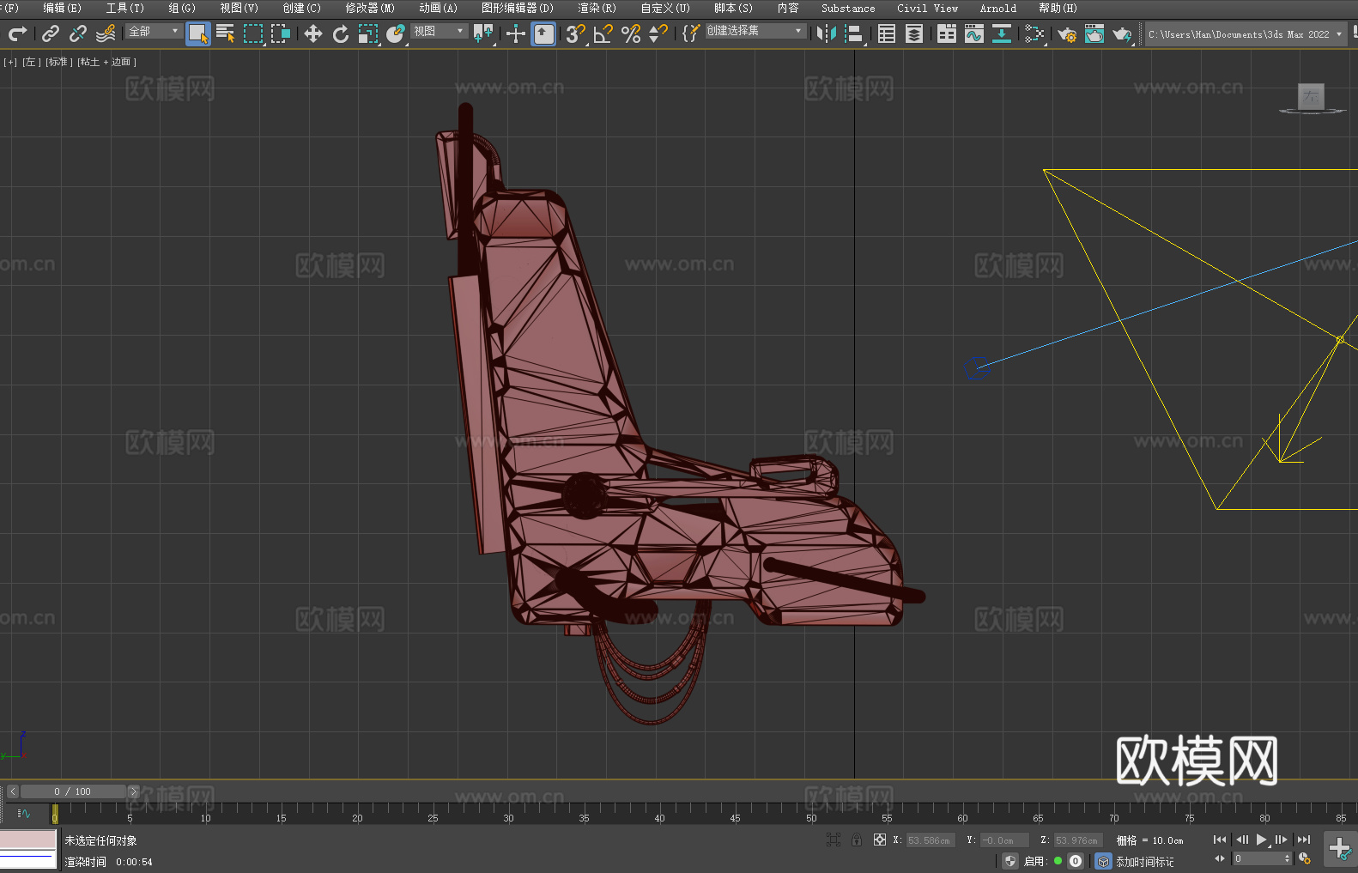Viewport: 1358px width, 873px height.
Task: Toggle Spinner Snap
Action: tap(658, 33)
